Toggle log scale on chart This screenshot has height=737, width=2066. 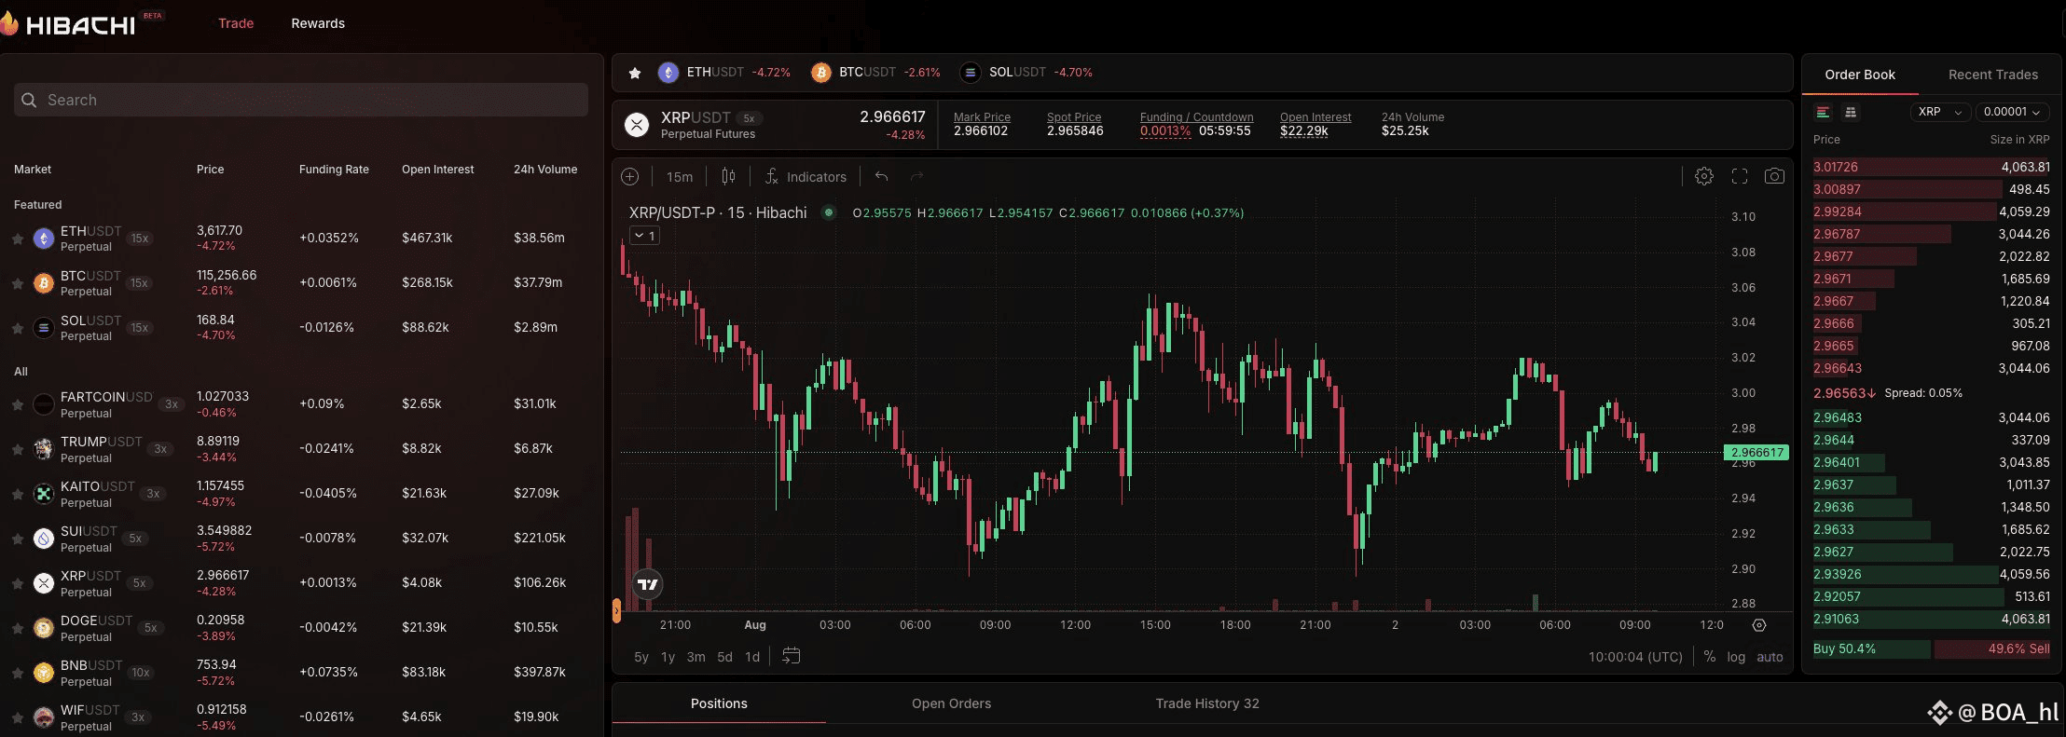coord(1736,657)
